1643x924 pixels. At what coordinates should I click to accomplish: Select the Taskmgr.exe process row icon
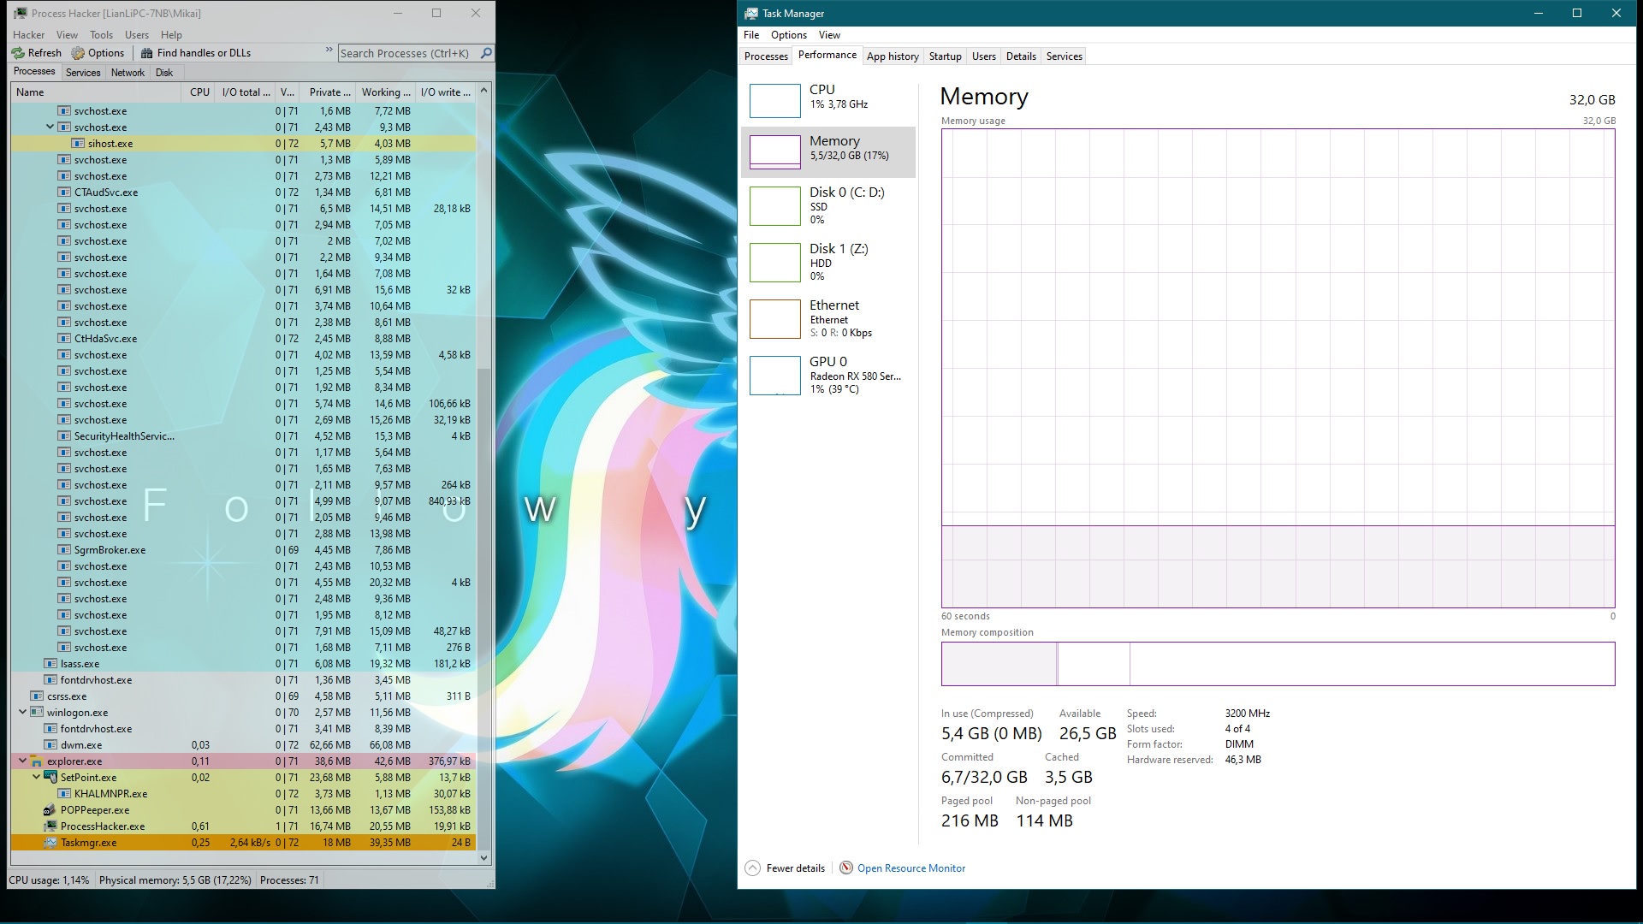point(50,843)
